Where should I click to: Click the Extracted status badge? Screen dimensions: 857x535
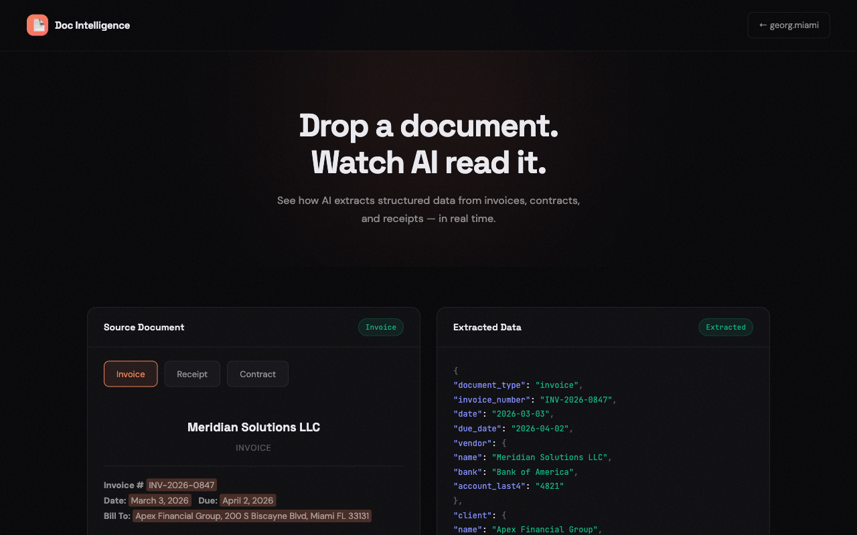point(726,327)
